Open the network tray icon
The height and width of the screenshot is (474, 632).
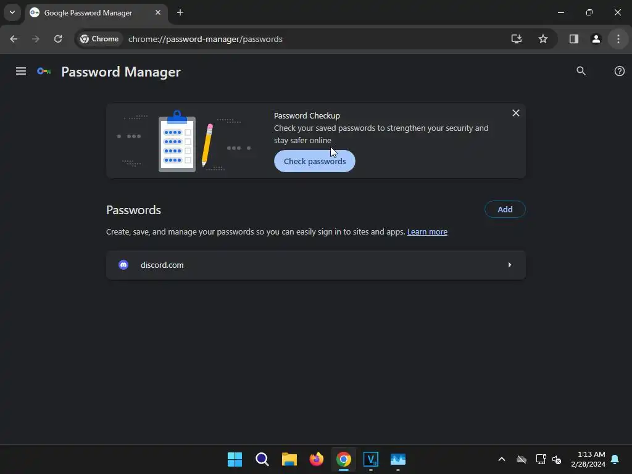click(x=541, y=459)
